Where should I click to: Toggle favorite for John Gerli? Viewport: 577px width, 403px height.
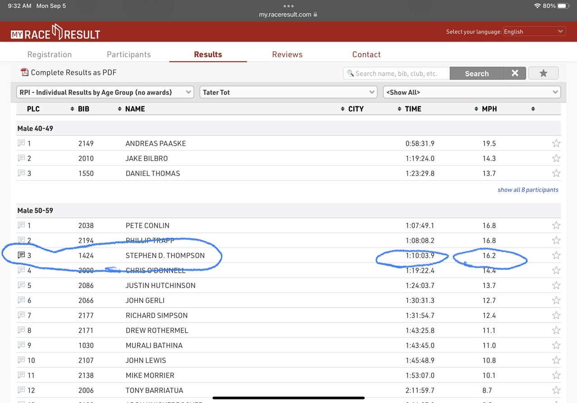[556, 300]
